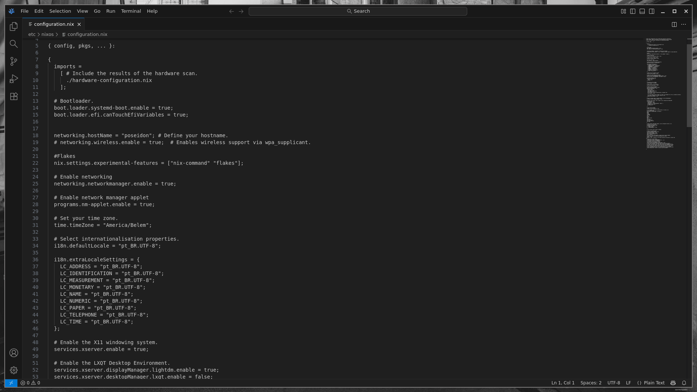Open the Source Control view
The height and width of the screenshot is (392, 697).
[x=14, y=61]
